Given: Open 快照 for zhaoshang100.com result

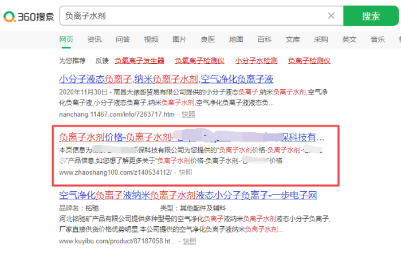Looking at the screenshot, I should click(x=186, y=172).
